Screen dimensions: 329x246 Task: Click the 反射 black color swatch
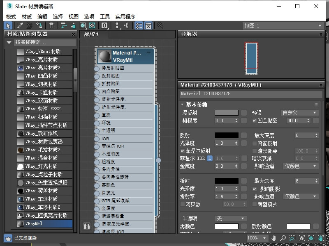[x=227, y=135]
